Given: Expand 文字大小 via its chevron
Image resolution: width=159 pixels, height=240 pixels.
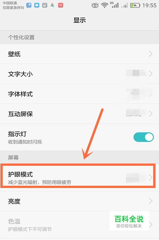Looking at the screenshot, I should tap(150, 74).
